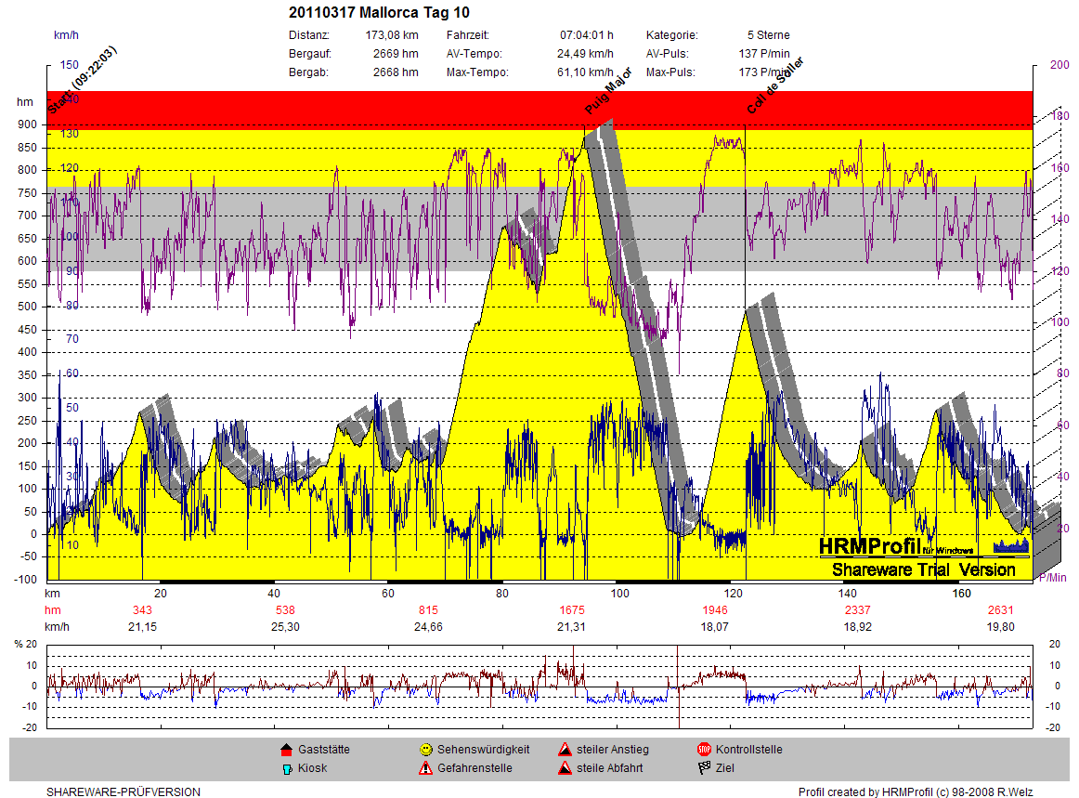Select the Sehenswürdigkeit smiley icon
The image size is (1079, 798).
[425, 750]
